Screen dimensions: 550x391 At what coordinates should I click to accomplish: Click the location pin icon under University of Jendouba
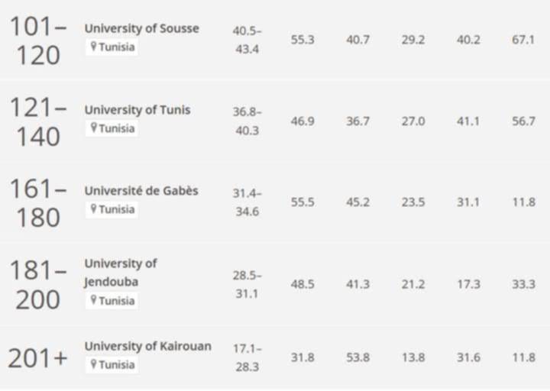click(x=93, y=300)
